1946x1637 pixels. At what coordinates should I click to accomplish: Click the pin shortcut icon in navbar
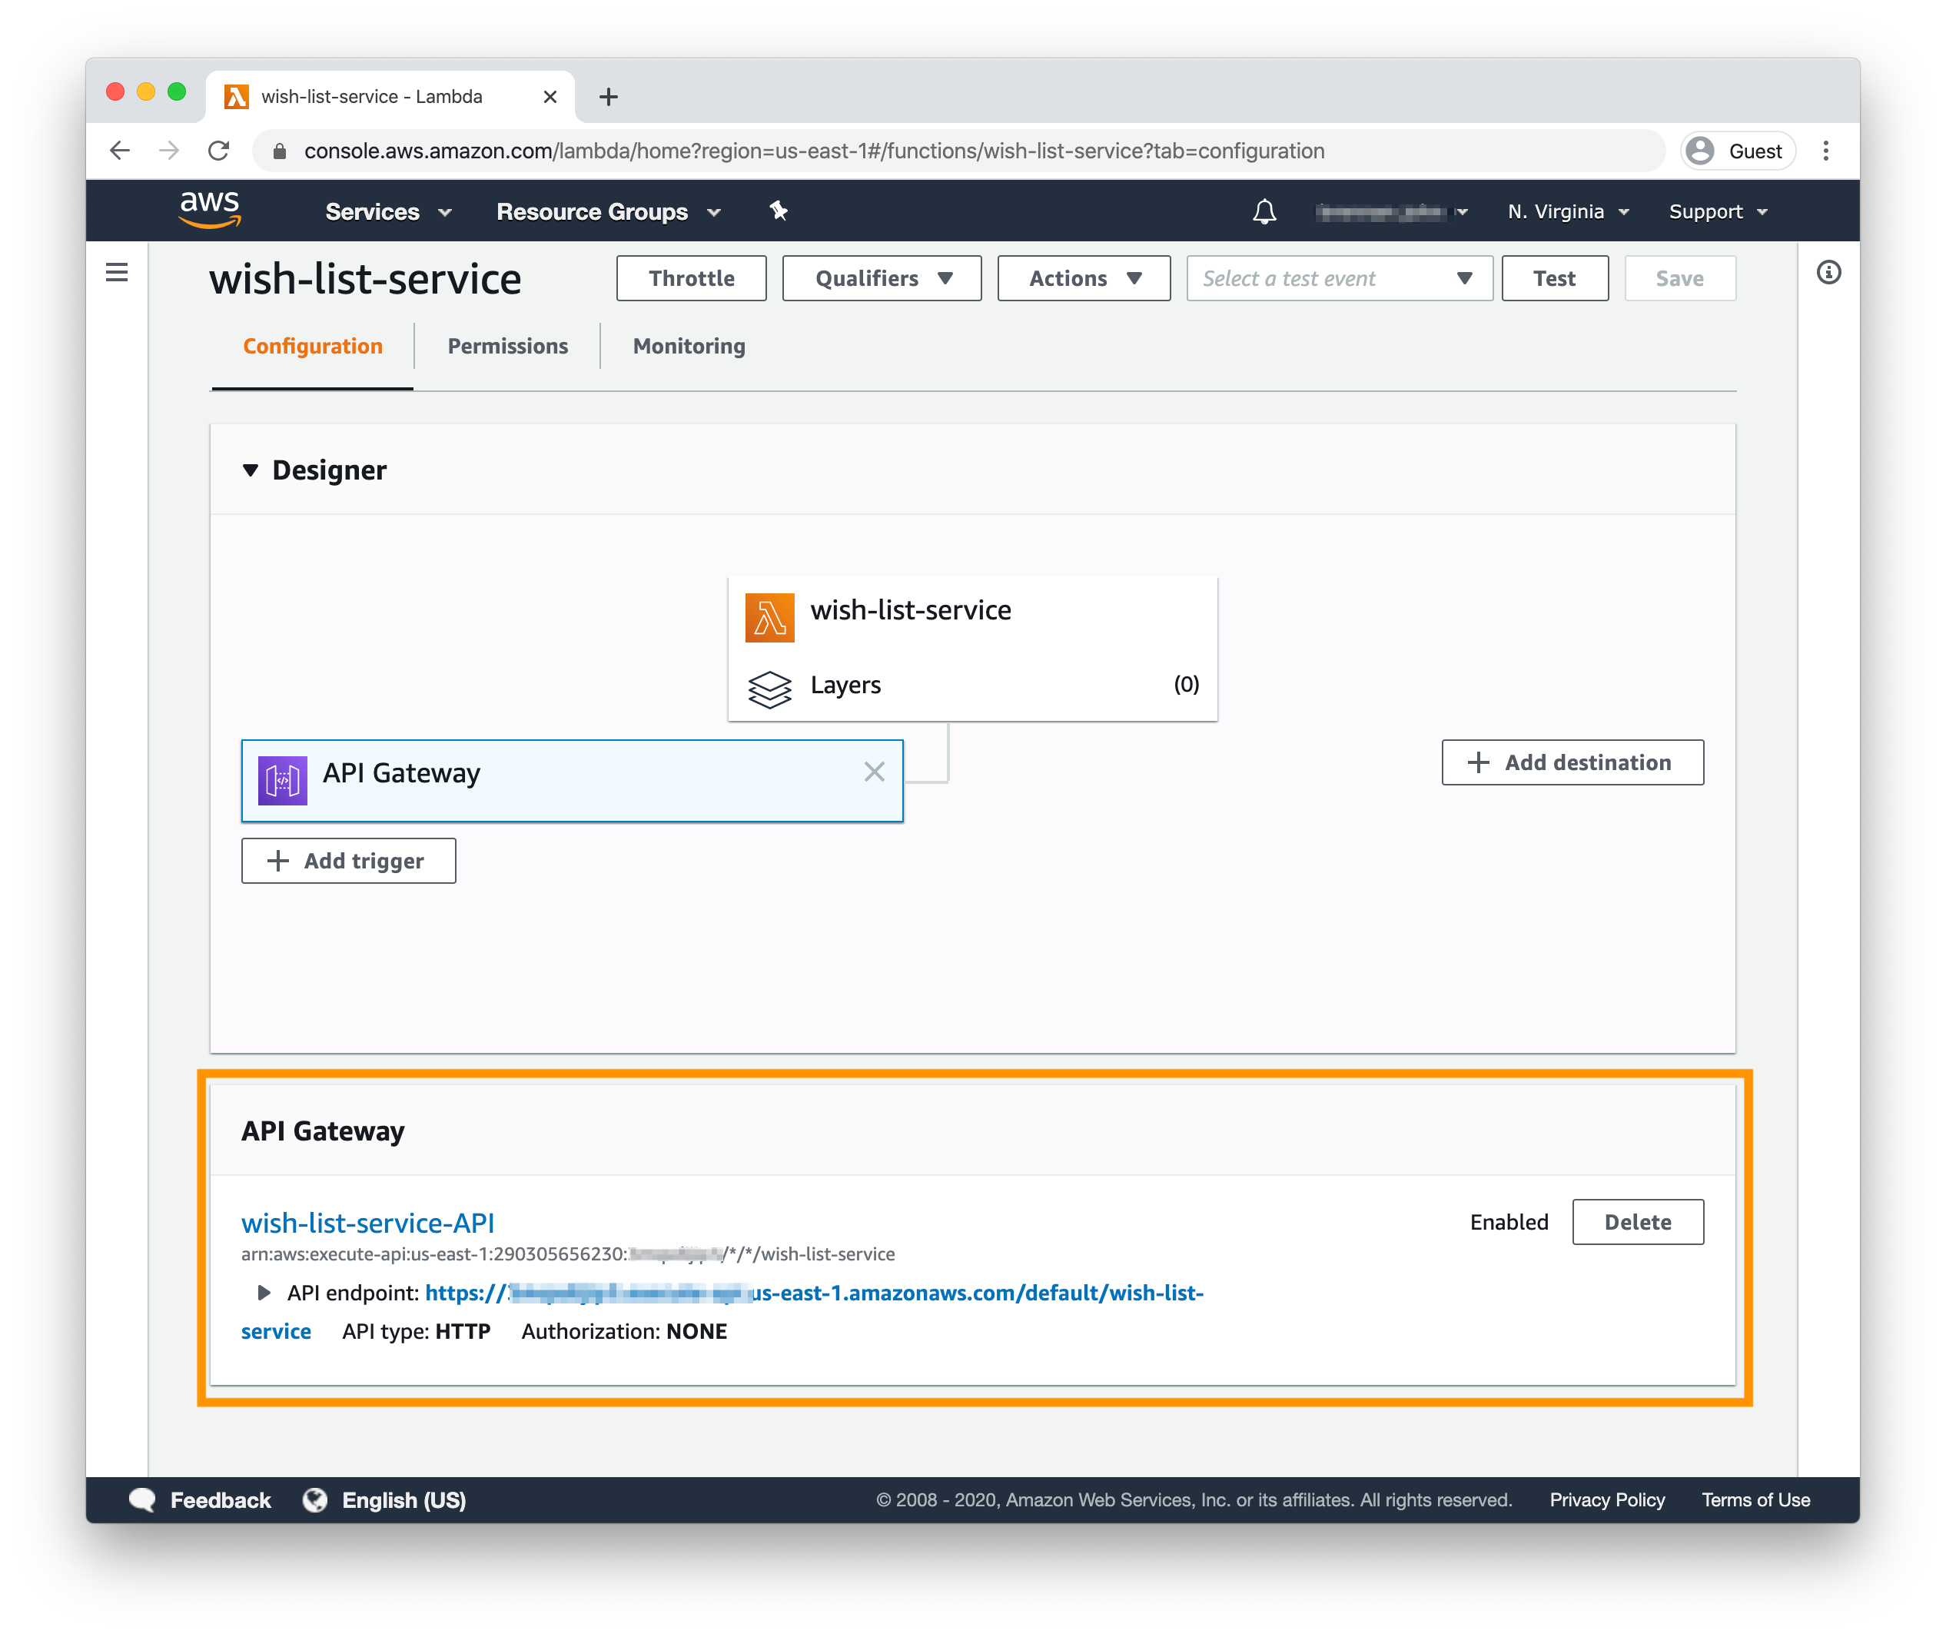tap(779, 211)
